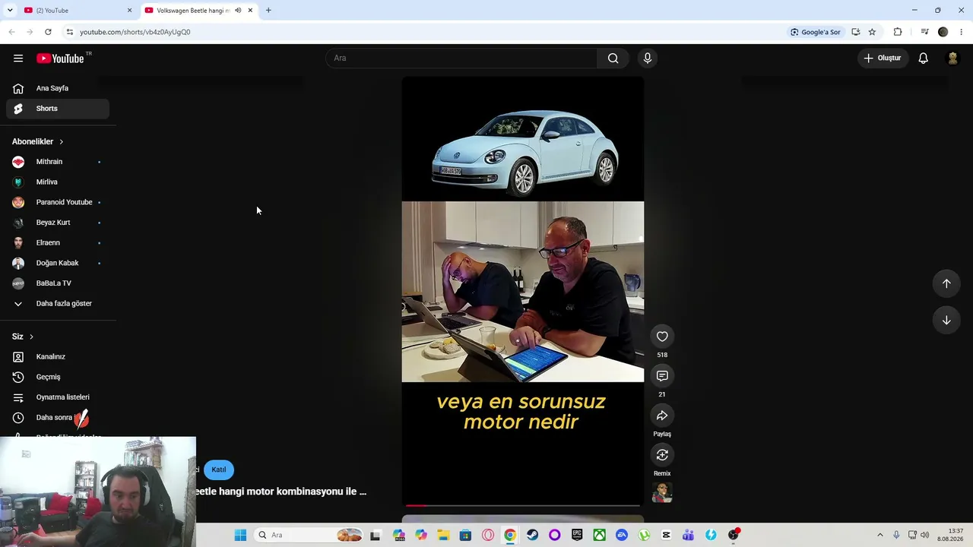
Task: Open a new browser tab
Action: coord(268,11)
